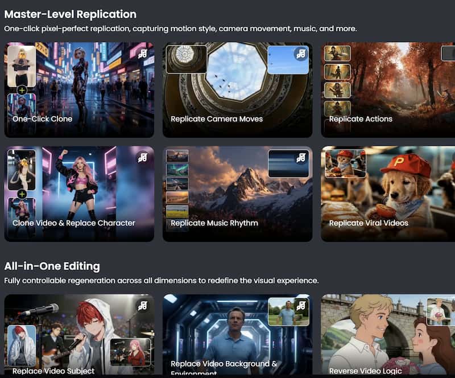Open the One-Click Clone card
The height and width of the screenshot is (378, 455).
(x=79, y=90)
